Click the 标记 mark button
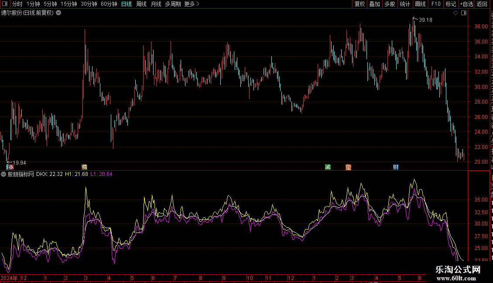Viewport: 493px width, 283px height. 451,4
